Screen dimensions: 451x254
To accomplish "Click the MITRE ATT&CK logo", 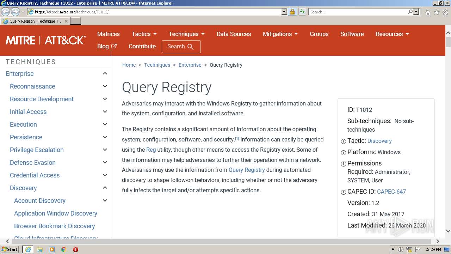I will click(x=45, y=40).
